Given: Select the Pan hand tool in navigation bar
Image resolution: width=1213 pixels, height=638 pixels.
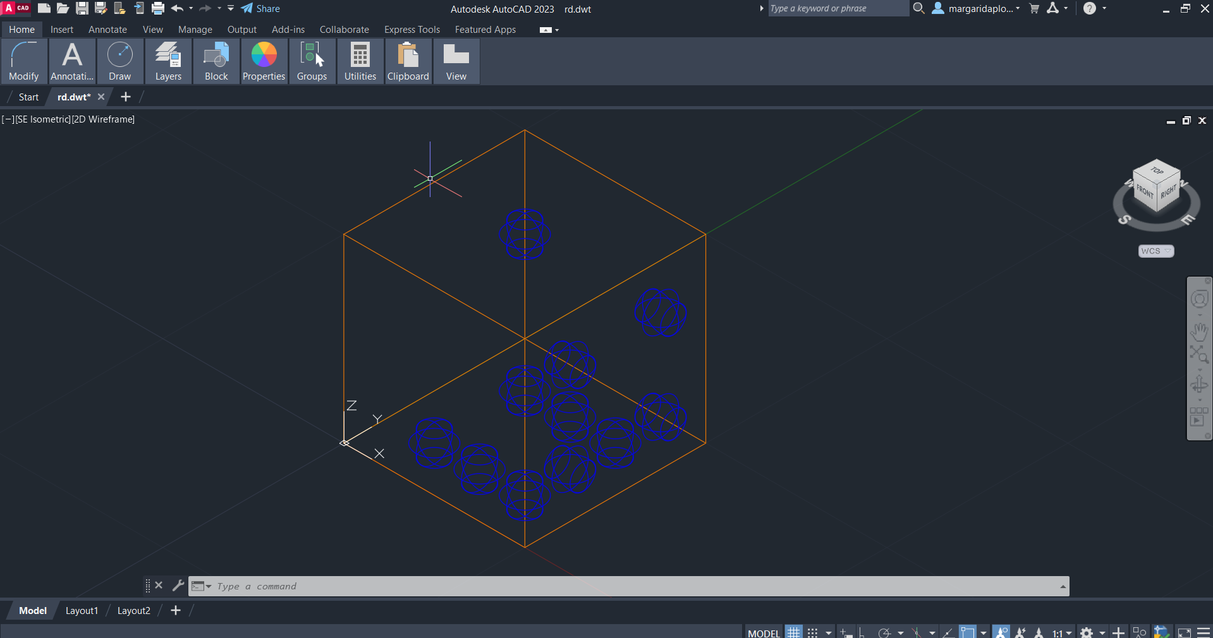Looking at the screenshot, I should point(1198,331).
